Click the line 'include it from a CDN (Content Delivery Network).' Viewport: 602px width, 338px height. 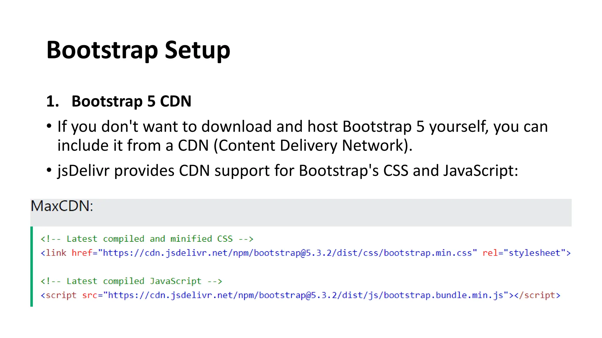coord(235,146)
